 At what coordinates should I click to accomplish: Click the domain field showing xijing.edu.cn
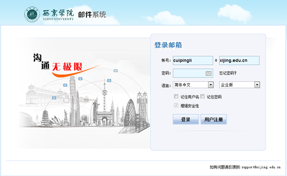pyautogui.click(x=239, y=61)
